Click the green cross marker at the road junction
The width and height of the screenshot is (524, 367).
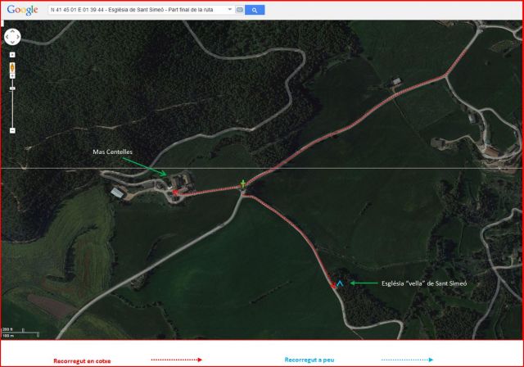click(243, 183)
